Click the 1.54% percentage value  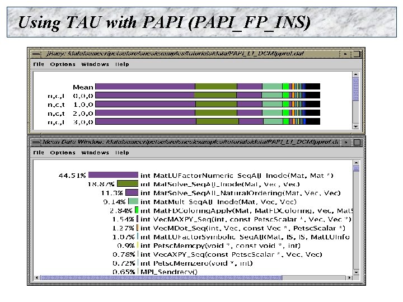(x=123, y=220)
